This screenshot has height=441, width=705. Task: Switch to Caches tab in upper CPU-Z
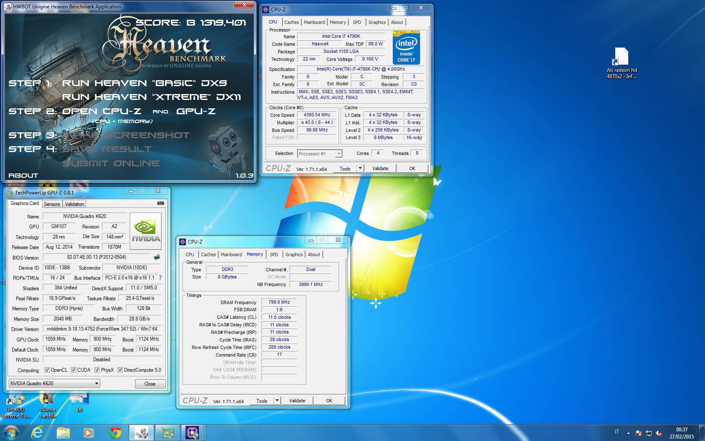291,22
